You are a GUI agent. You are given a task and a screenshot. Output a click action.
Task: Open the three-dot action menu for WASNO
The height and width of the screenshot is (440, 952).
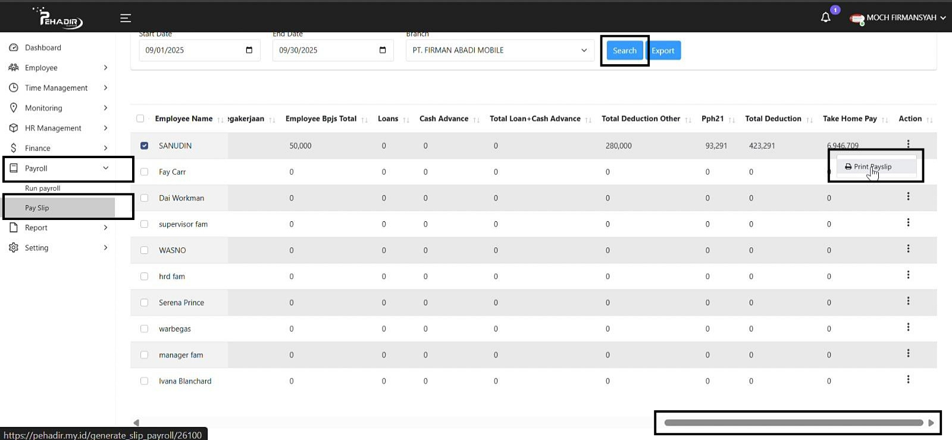[908, 249]
